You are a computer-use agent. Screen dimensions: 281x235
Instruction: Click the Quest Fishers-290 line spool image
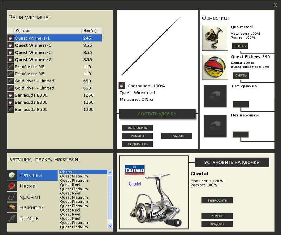click(215, 67)
